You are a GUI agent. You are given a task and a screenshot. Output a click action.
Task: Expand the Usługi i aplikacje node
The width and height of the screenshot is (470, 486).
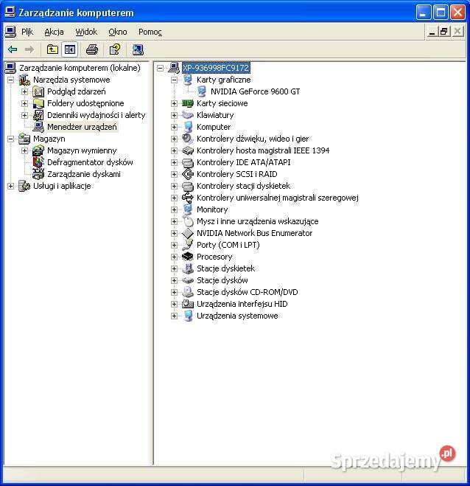click(10, 186)
